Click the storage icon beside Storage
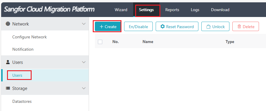Viewport: 266px width, 111px height. click(x=8, y=88)
